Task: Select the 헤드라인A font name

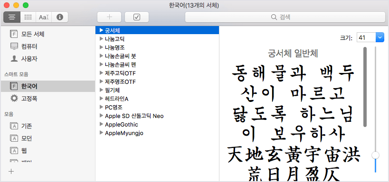Action: pos(116,99)
